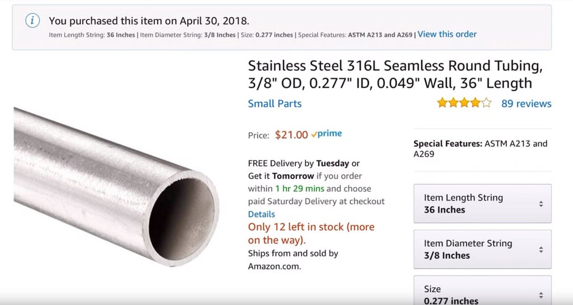This screenshot has width=573, height=305.
Task: Expand the Item Length String dropdown
Action: pos(482,204)
